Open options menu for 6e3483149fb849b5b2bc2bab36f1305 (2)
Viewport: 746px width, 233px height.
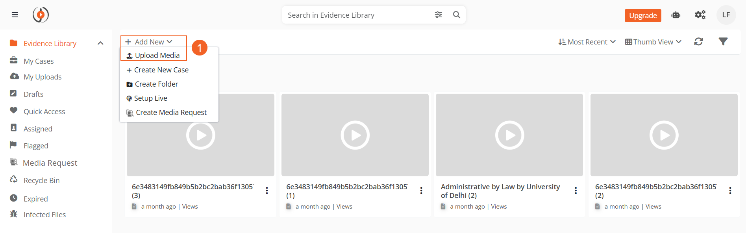(730, 190)
